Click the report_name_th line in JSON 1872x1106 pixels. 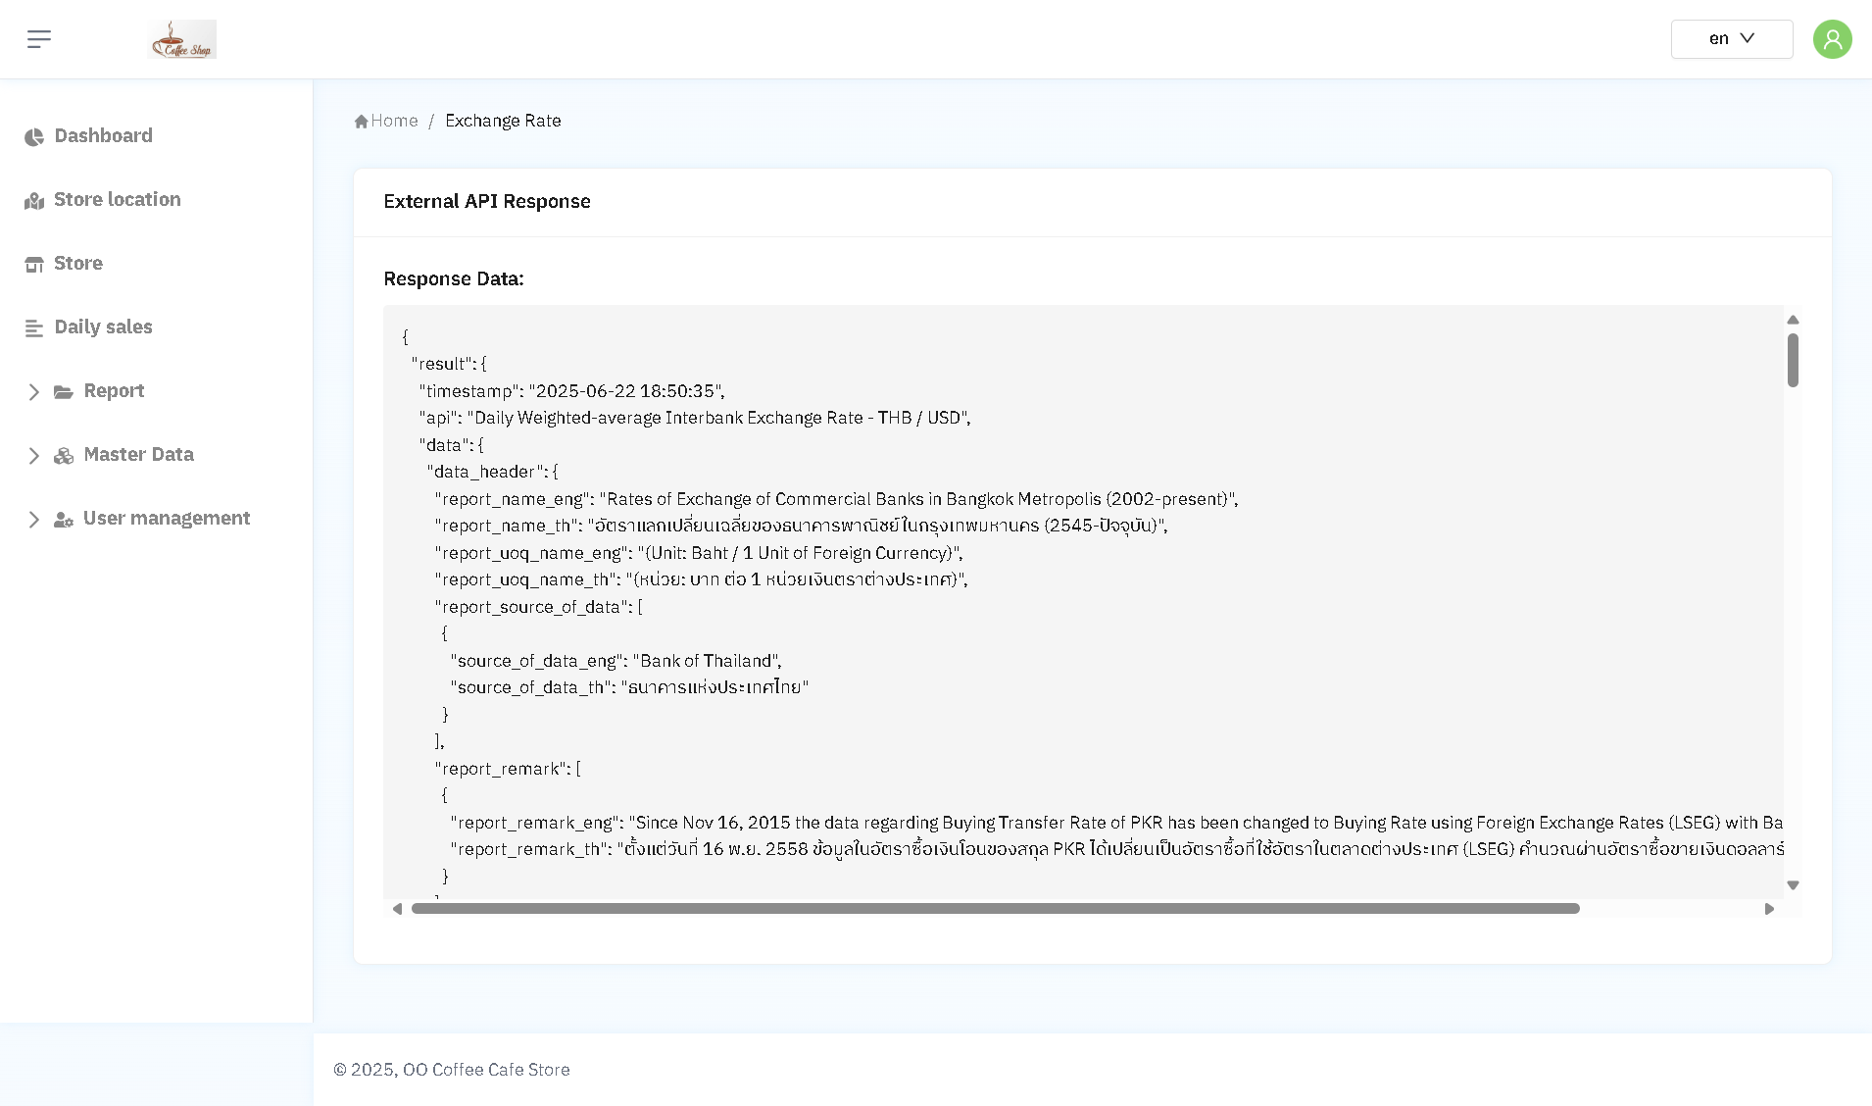click(802, 526)
